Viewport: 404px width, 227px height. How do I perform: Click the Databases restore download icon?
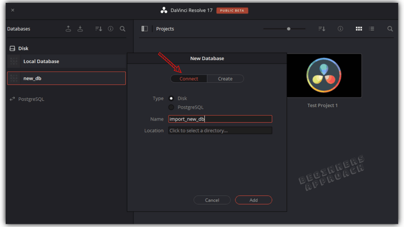point(80,29)
